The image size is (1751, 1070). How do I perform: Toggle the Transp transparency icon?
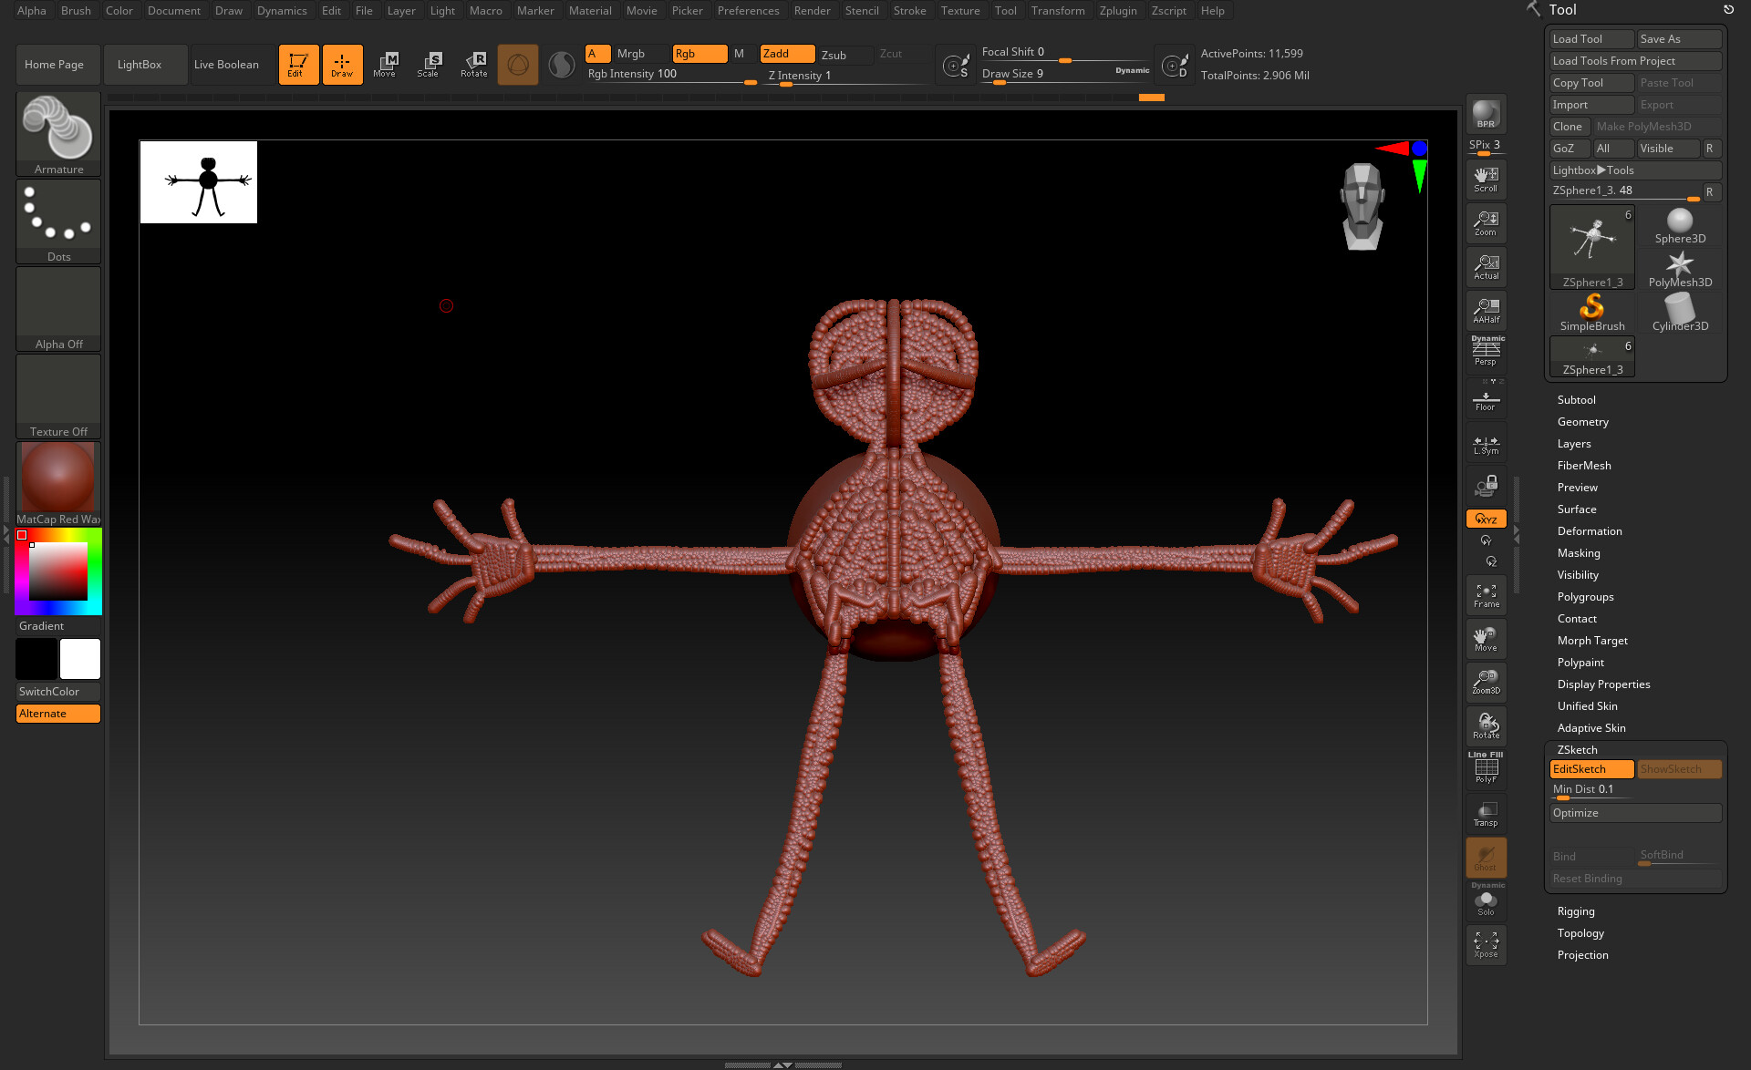pyautogui.click(x=1486, y=814)
